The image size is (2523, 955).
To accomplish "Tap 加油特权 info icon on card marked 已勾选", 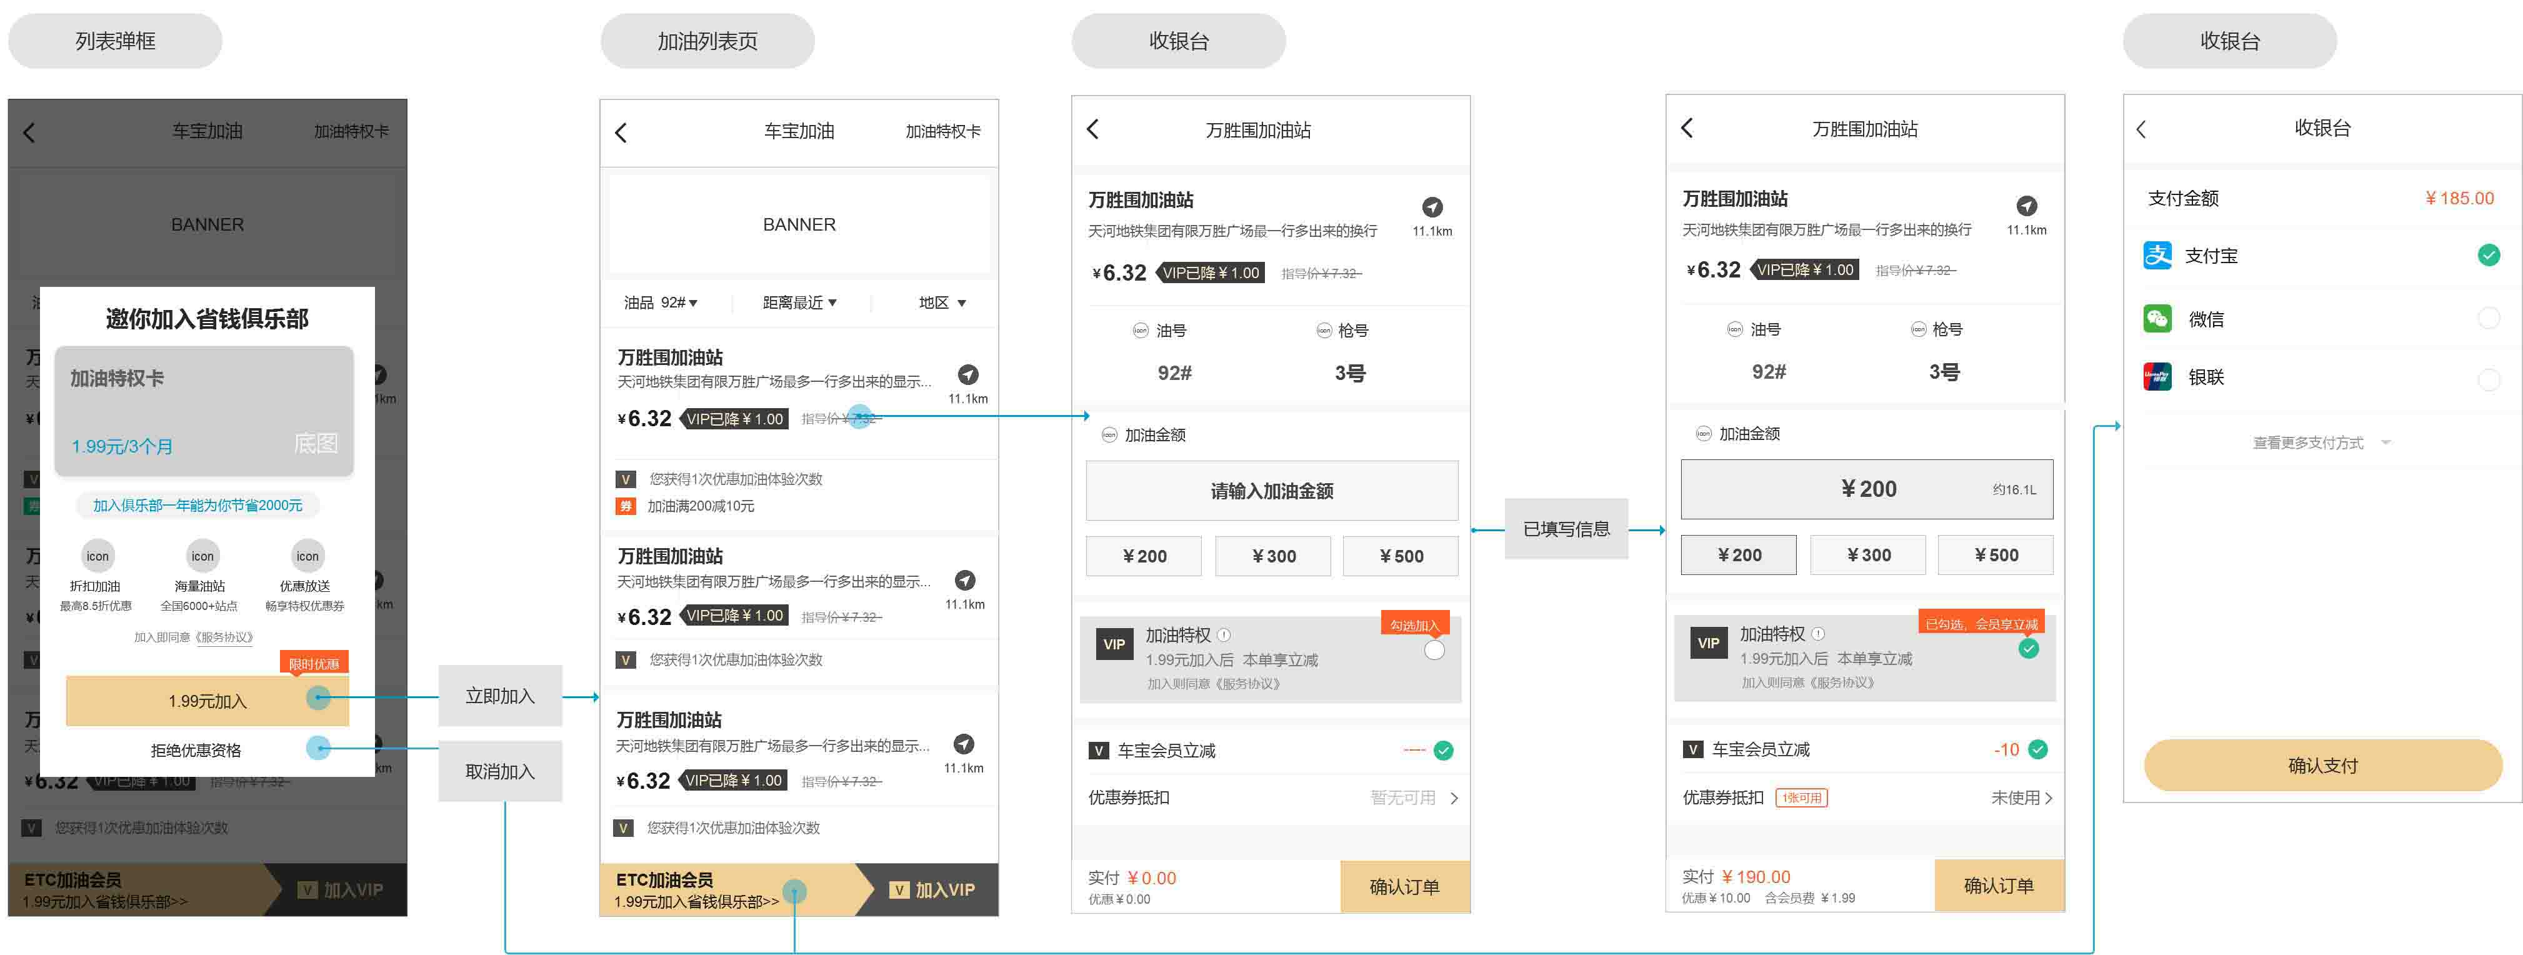I will tap(1818, 634).
